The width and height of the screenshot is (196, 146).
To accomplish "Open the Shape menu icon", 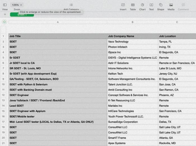I will (161, 5).
